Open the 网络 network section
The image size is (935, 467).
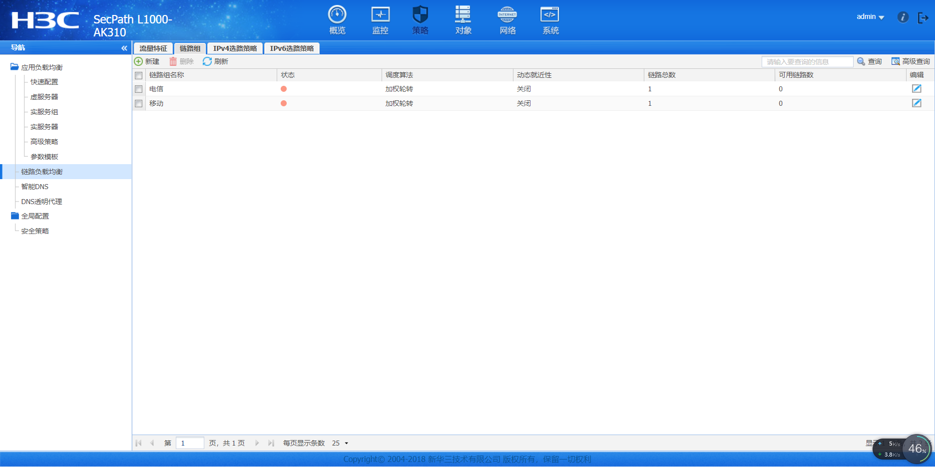pos(507,20)
